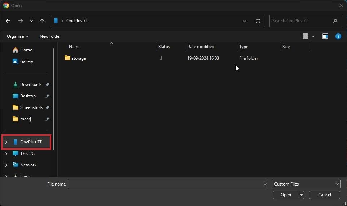Open the help button
This screenshot has width=347, height=206.
coord(338,36)
